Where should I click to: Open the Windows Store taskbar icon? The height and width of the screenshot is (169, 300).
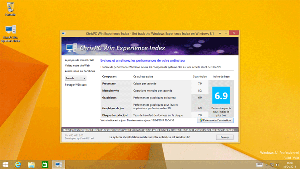pyautogui.click(x=45, y=165)
